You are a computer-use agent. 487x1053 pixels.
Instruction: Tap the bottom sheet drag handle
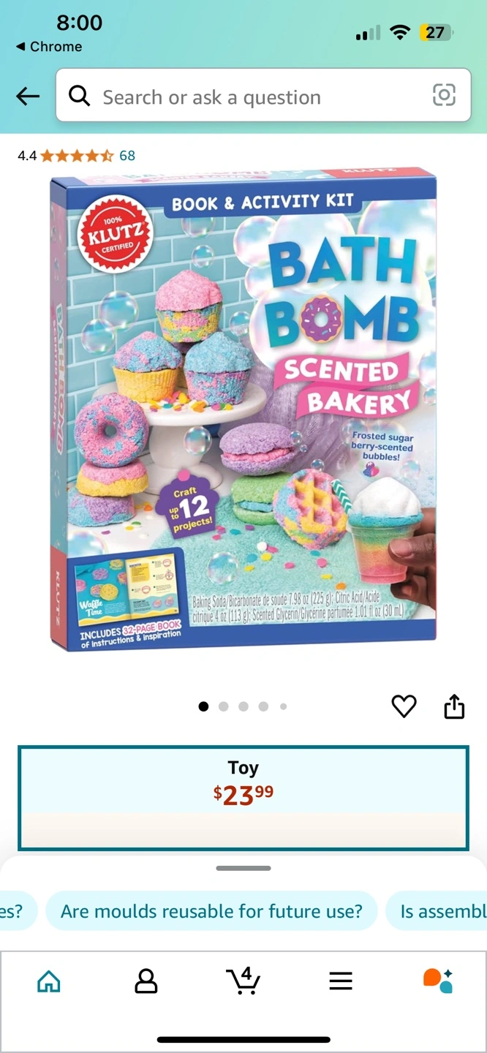[243, 868]
